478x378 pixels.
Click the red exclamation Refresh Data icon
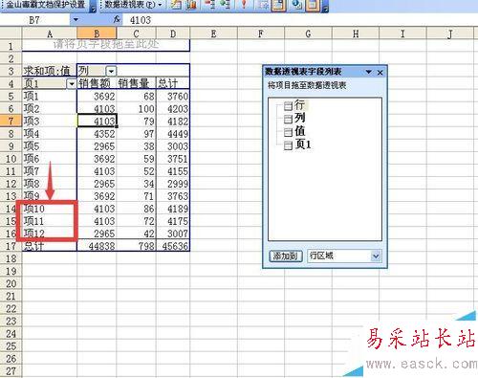point(244,5)
